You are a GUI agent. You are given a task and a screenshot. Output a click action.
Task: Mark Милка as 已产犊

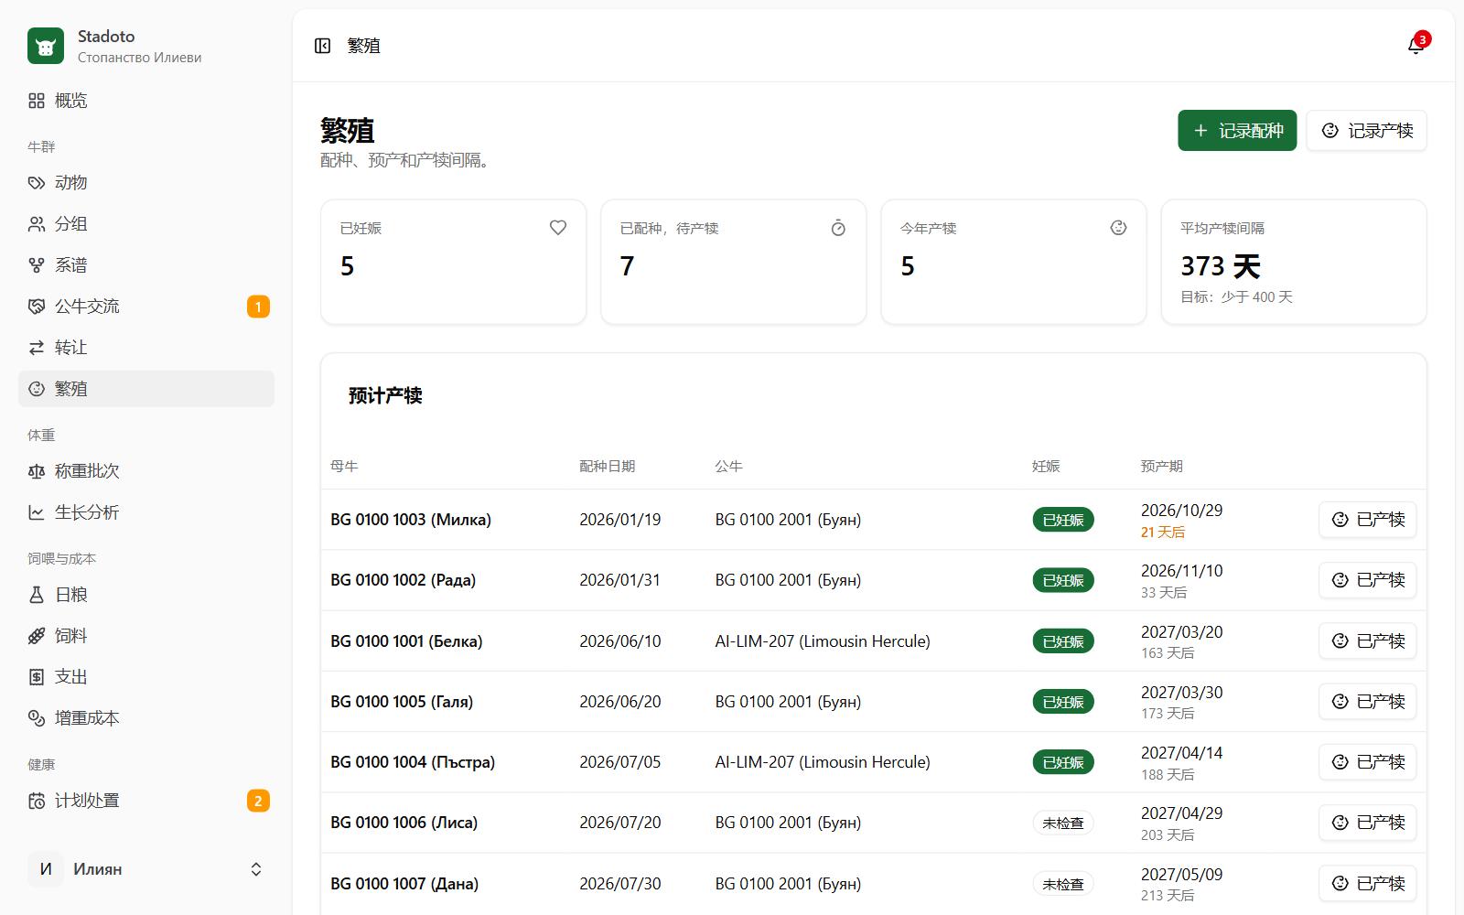pyautogui.click(x=1368, y=520)
